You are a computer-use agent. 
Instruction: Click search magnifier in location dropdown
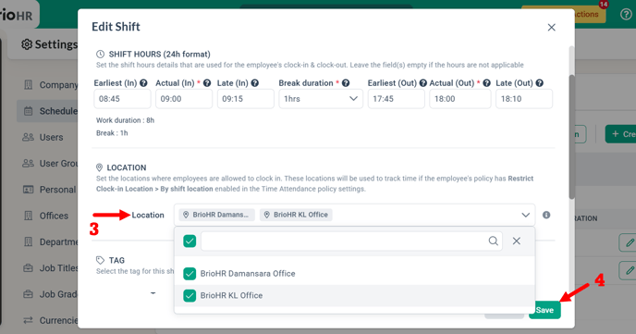pyautogui.click(x=494, y=241)
